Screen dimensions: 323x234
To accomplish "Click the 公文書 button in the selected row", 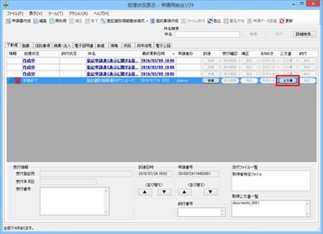I will tap(287, 81).
